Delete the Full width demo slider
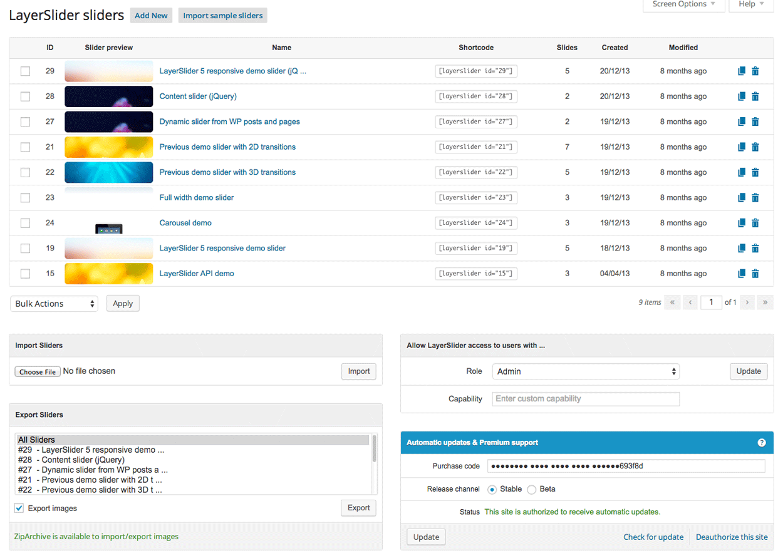The height and width of the screenshot is (558, 783). click(755, 197)
